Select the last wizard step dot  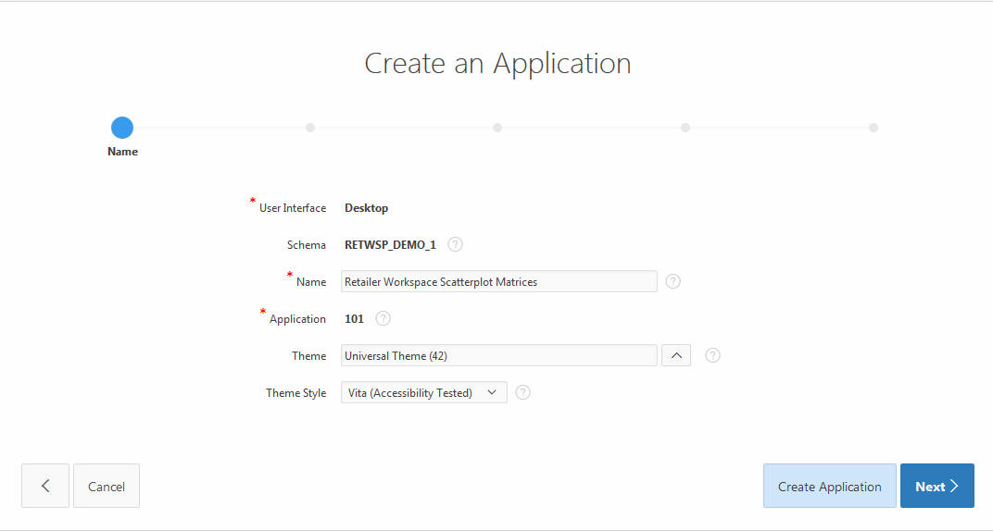pos(874,128)
